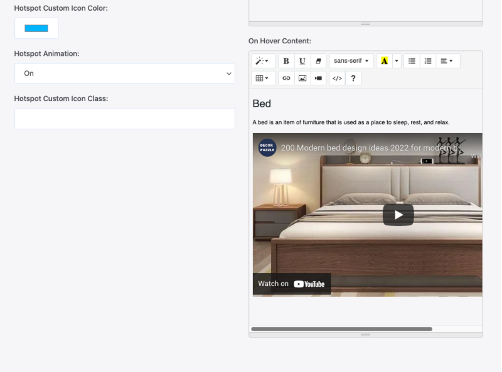Viewport: 502px width, 372px height.
Task: Focus the Hotspot Custom Icon Class field
Action: coord(124,119)
